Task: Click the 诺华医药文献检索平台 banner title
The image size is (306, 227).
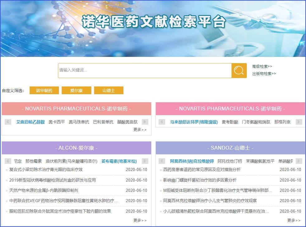Action: pyautogui.click(x=154, y=21)
